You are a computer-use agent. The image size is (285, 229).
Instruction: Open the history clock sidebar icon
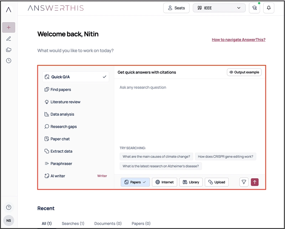click(x=9, y=61)
